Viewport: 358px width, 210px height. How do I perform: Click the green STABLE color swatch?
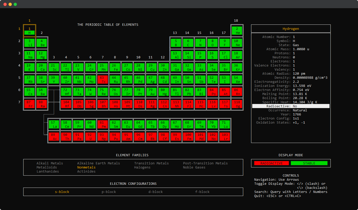coord(309,163)
